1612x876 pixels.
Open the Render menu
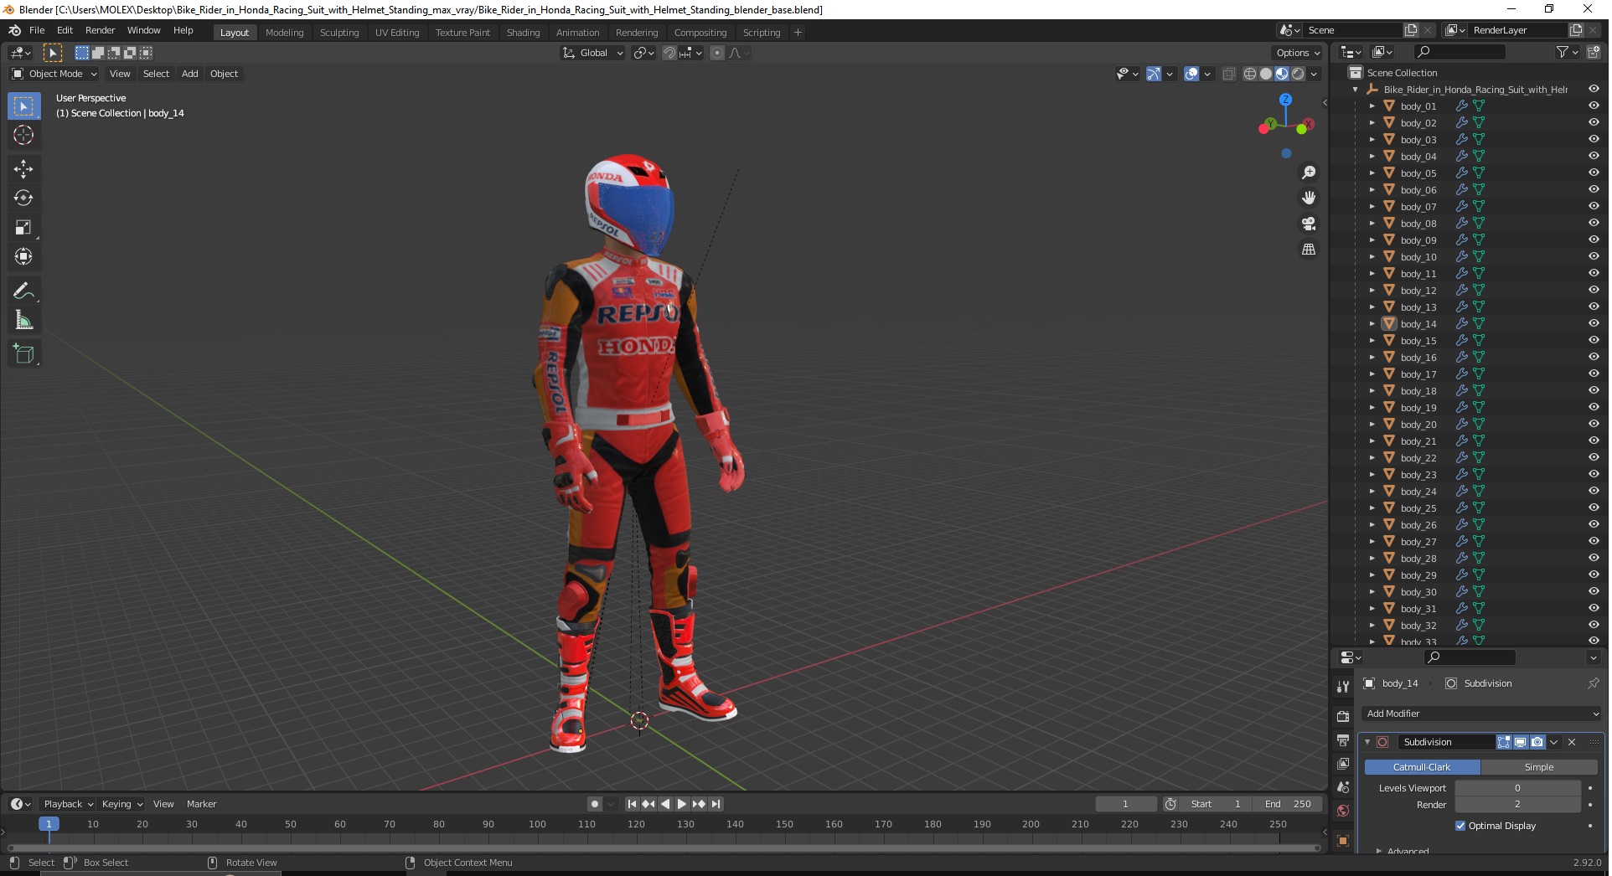(x=100, y=30)
